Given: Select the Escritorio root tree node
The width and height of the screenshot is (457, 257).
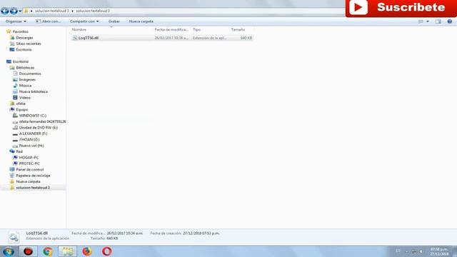Looking at the screenshot, I should click(x=21, y=61).
